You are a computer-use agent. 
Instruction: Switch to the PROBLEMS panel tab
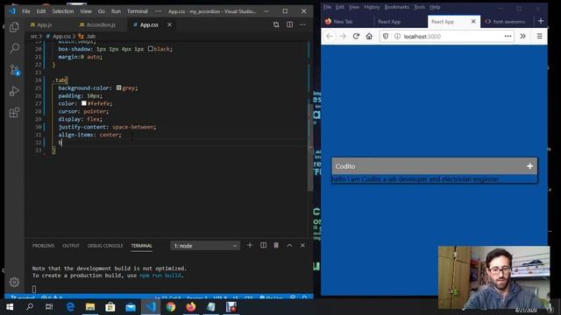[43, 246]
